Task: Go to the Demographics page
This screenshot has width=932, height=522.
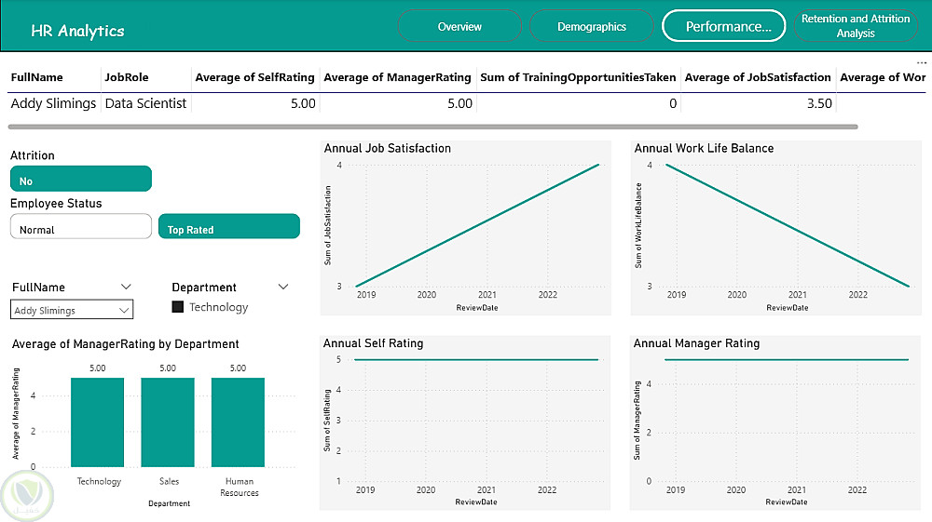Action: [592, 27]
